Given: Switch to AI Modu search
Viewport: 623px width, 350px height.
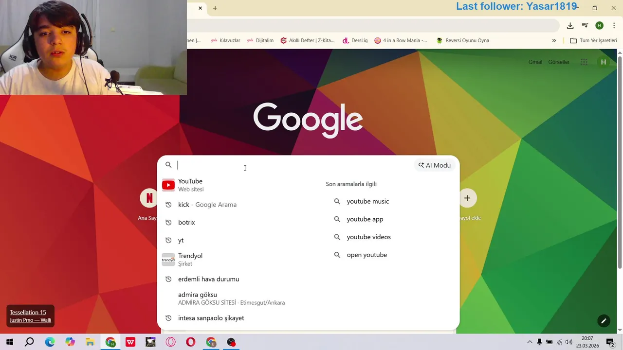Looking at the screenshot, I should click(x=435, y=165).
